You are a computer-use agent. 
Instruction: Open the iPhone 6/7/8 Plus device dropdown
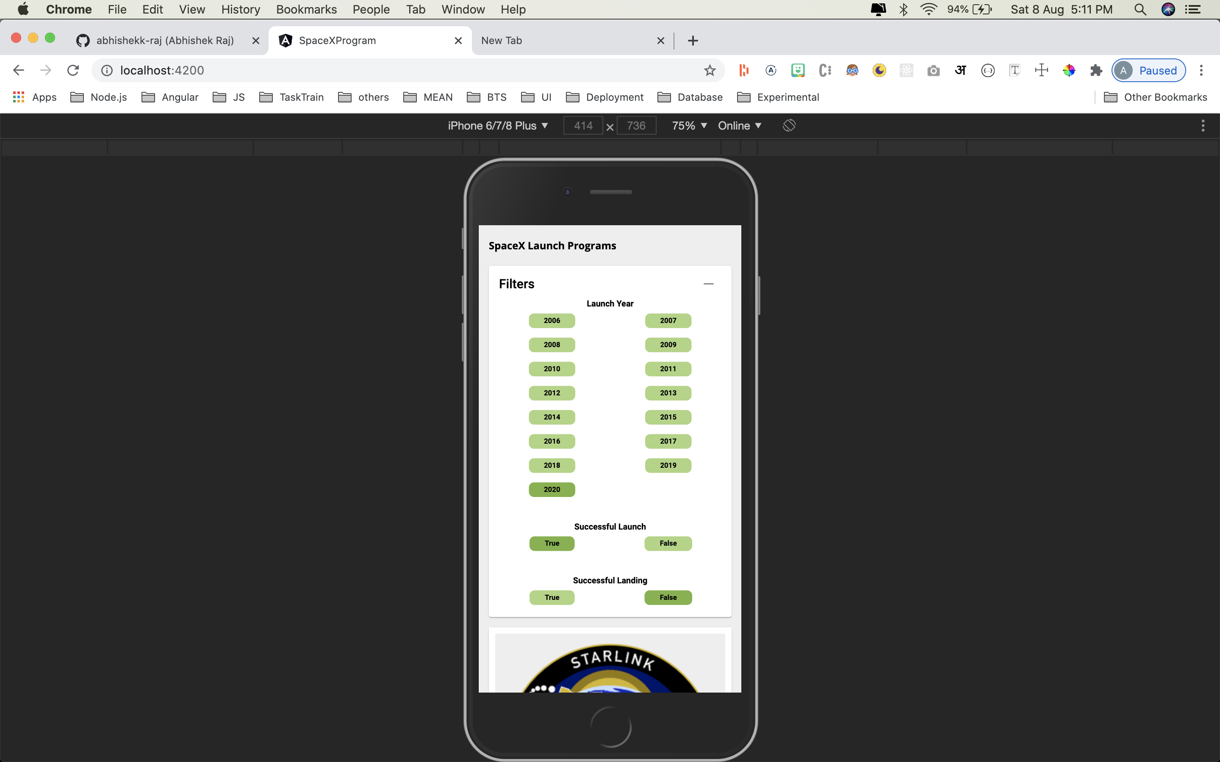coord(497,125)
